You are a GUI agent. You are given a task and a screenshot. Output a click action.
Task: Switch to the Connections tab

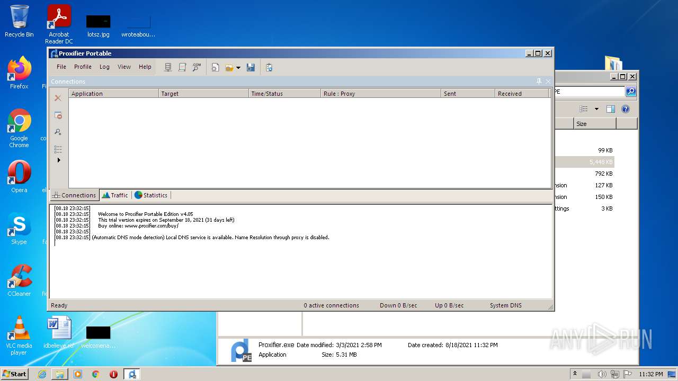pos(74,195)
